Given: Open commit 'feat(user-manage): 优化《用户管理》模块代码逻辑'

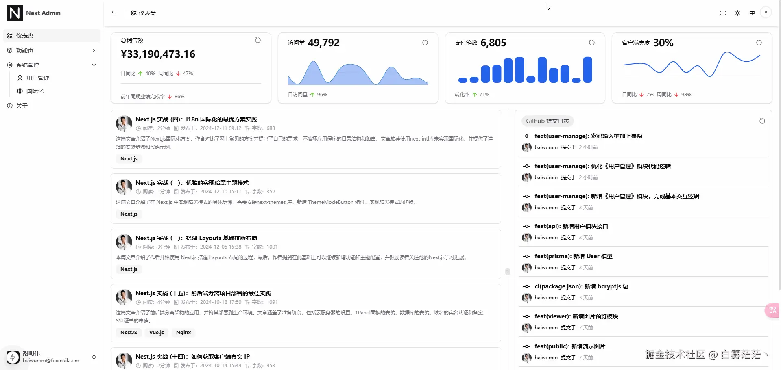Looking at the screenshot, I should [x=602, y=166].
